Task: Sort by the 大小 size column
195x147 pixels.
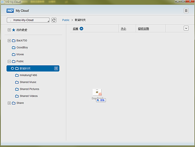Action: click(x=123, y=29)
